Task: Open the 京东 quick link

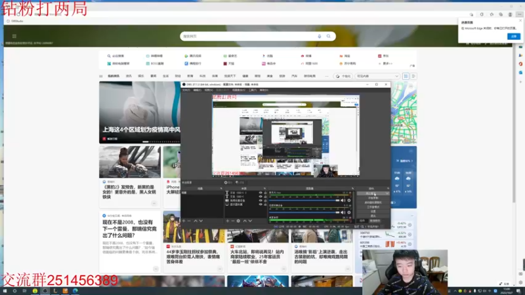Action: (384, 56)
